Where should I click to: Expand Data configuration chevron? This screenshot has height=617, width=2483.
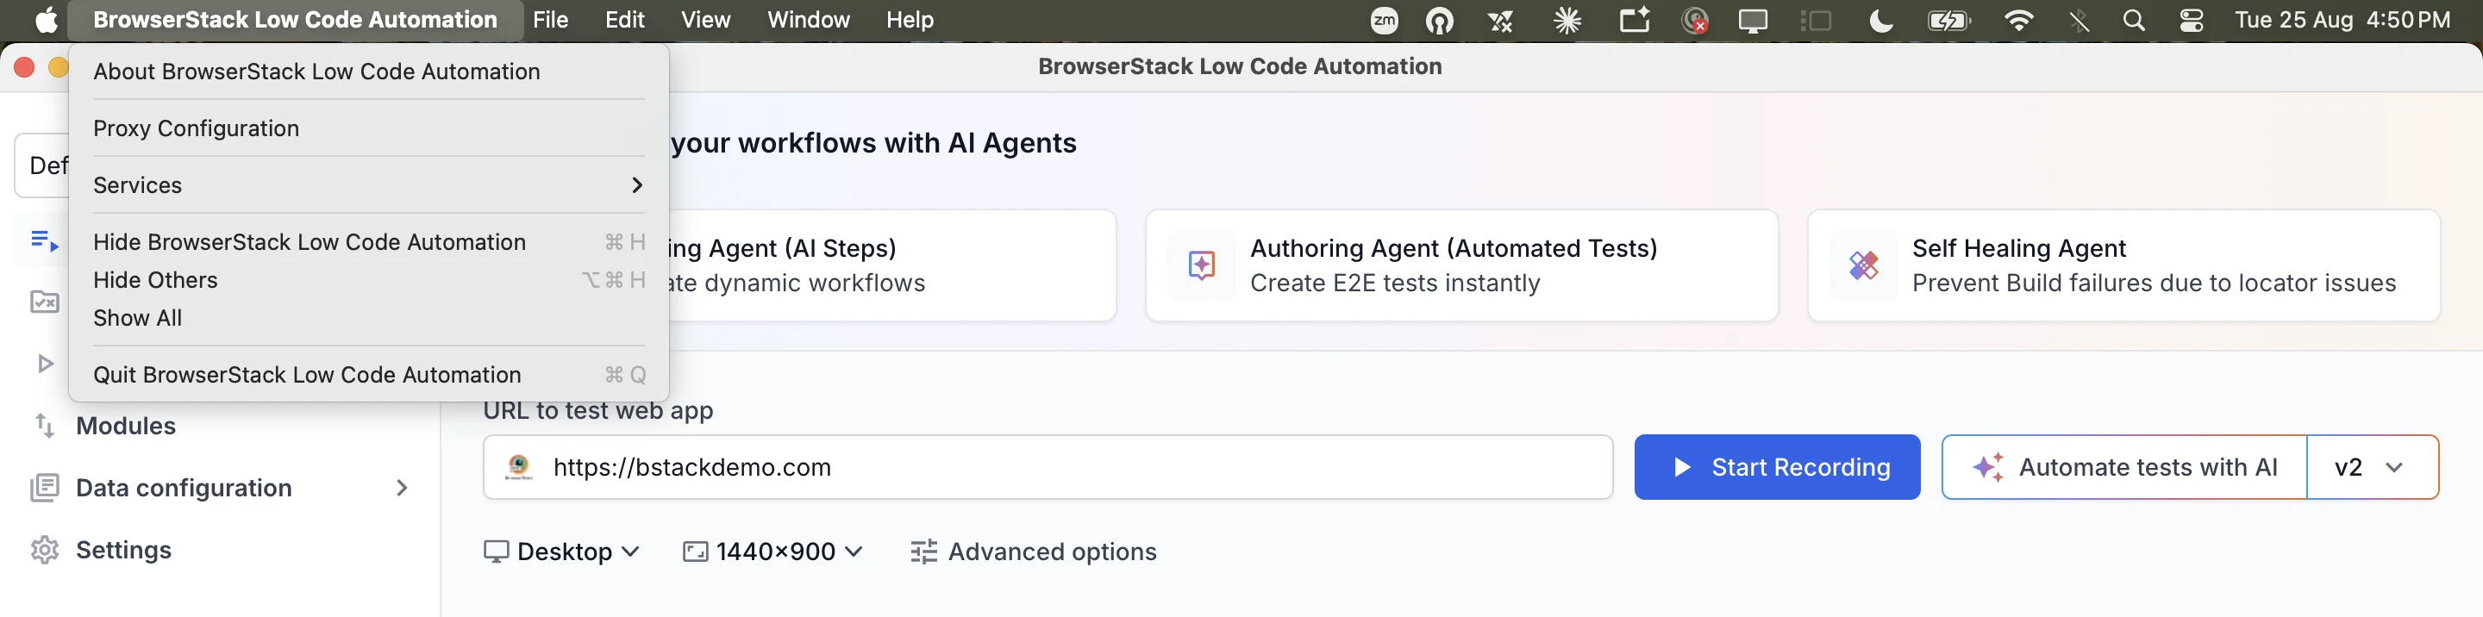pyautogui.click(x=402, y=488)
